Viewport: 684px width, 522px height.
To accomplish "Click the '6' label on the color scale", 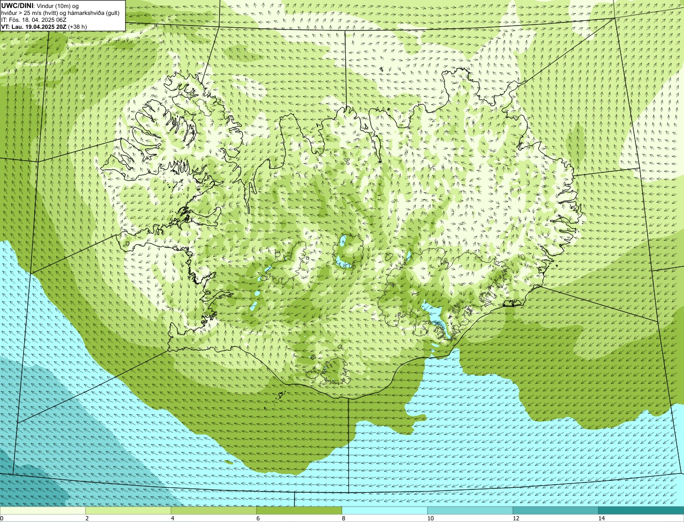I will click(x=258, y=518).
